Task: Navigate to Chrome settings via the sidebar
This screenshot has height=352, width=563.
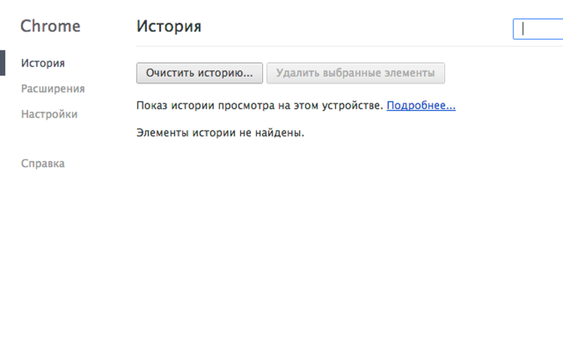Action: click(49, 114)
